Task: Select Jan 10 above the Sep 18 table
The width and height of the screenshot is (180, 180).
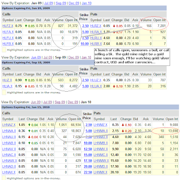Action: 86,57
